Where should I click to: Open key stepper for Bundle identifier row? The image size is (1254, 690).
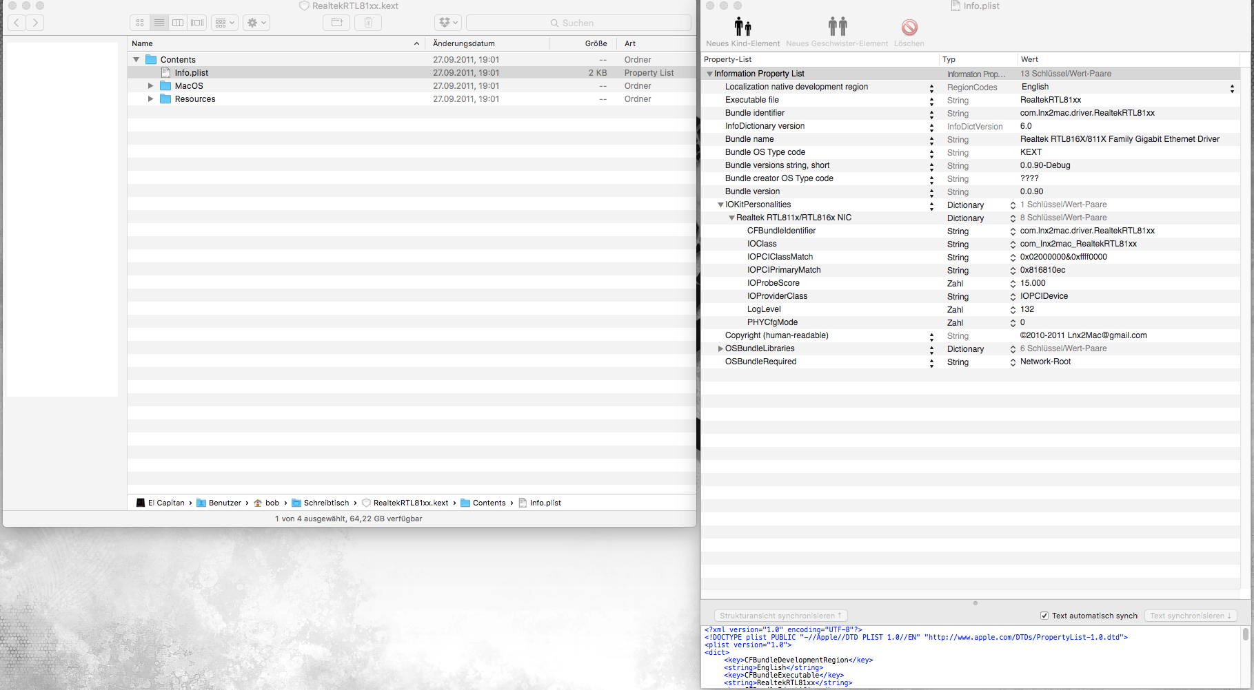931,114
